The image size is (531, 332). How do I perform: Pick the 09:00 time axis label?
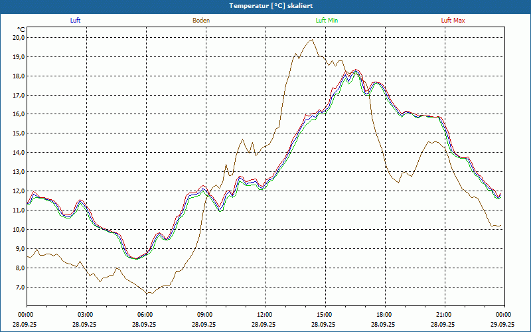204,315
